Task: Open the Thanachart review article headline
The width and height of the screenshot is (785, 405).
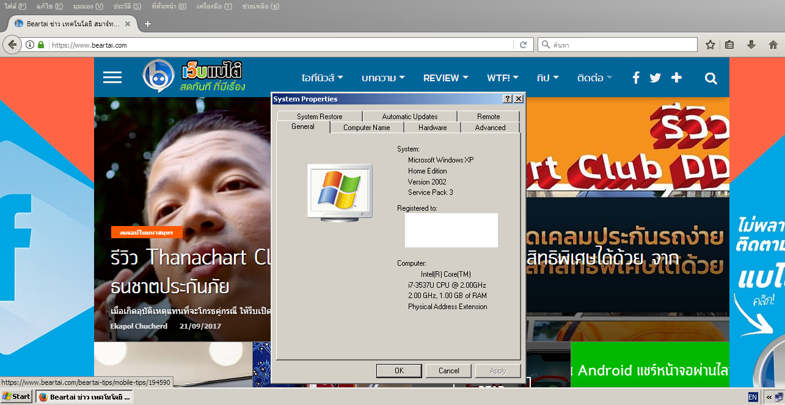Action: coord(191,271)
